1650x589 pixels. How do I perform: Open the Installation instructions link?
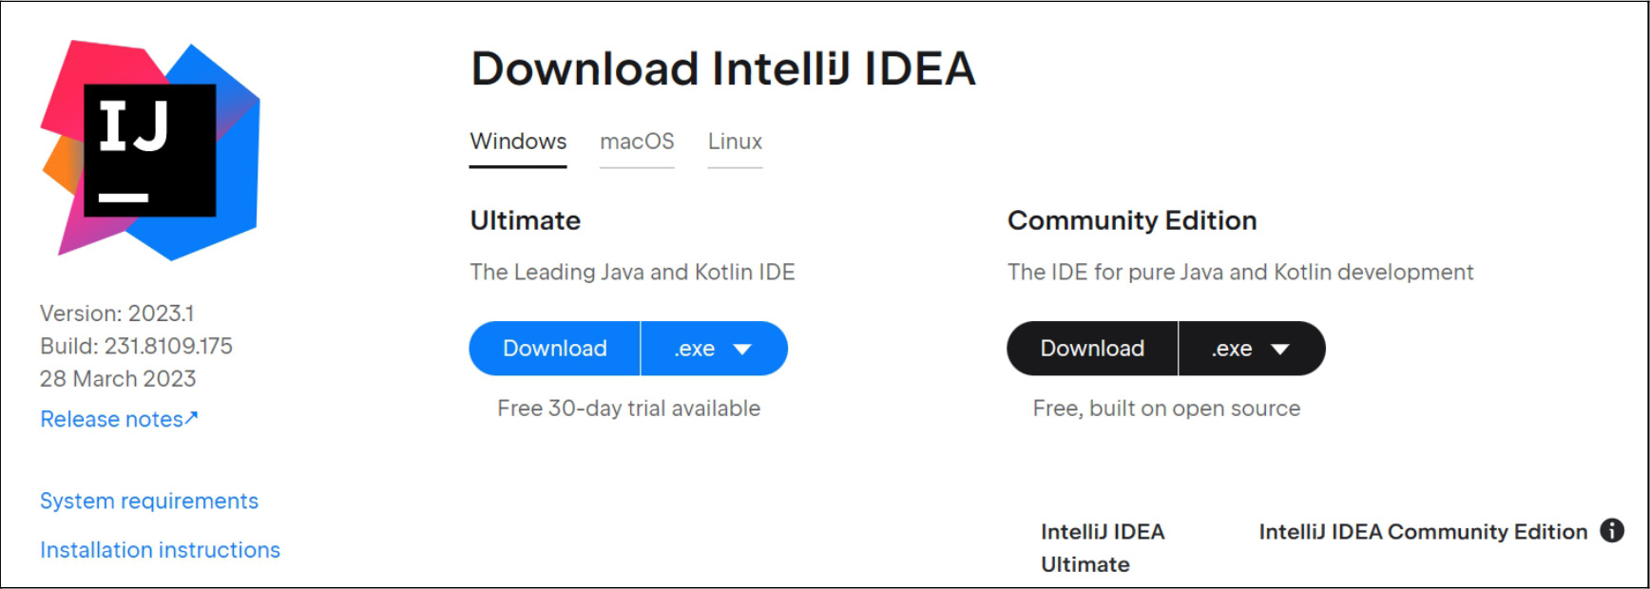click(x=160, y=550)
